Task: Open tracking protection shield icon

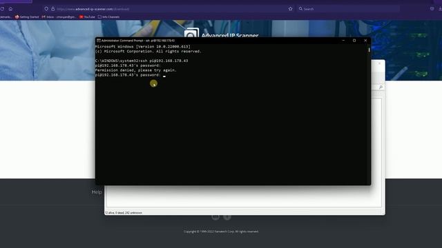Action: point(46,9)
